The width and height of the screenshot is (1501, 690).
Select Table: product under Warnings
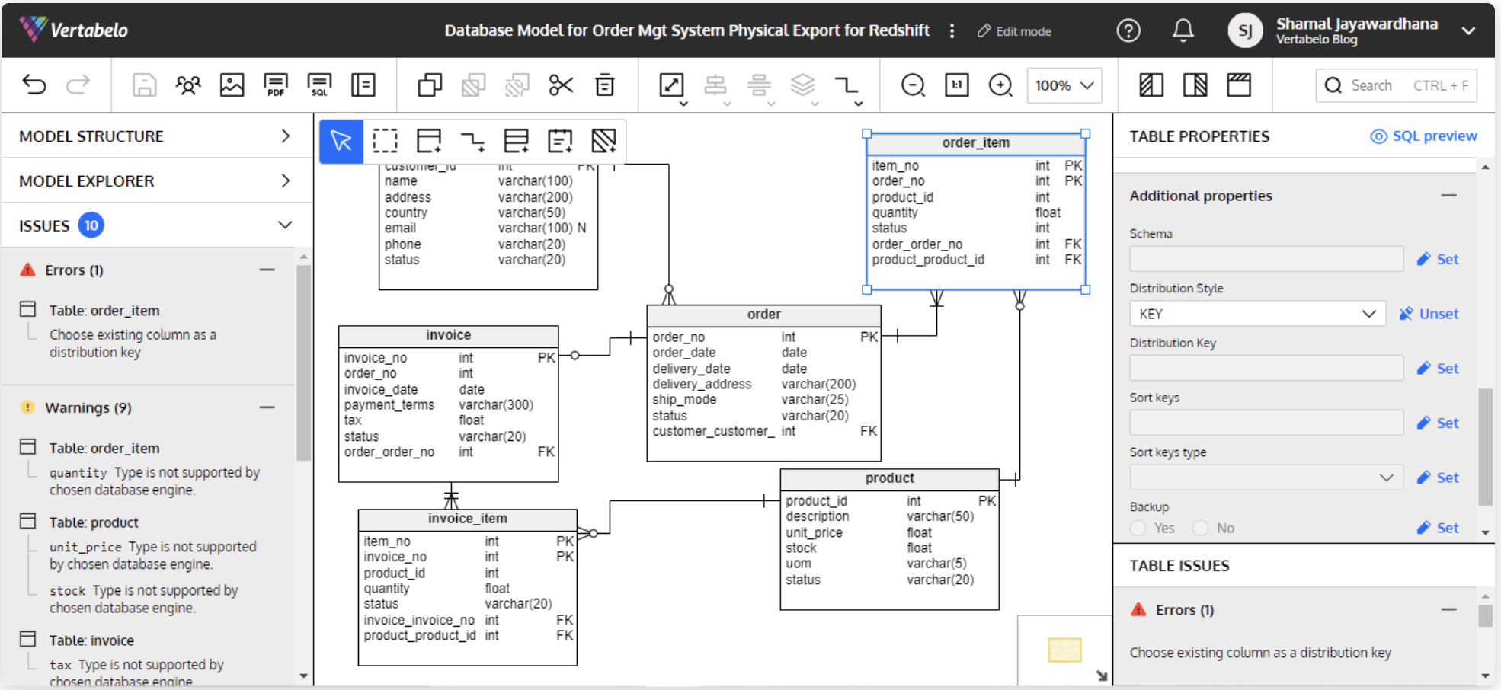[94, 522]
